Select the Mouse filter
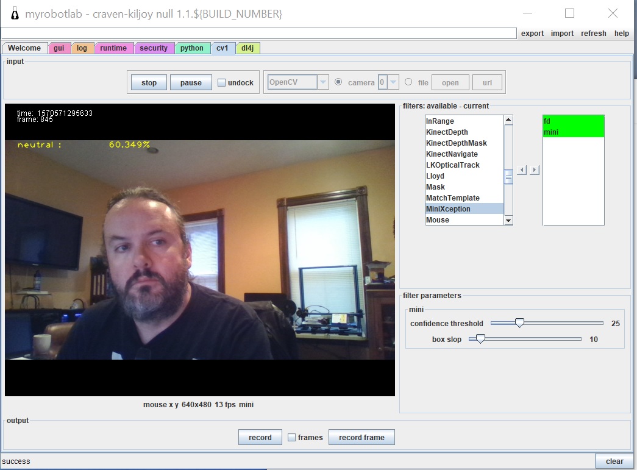 click(464, 220)
